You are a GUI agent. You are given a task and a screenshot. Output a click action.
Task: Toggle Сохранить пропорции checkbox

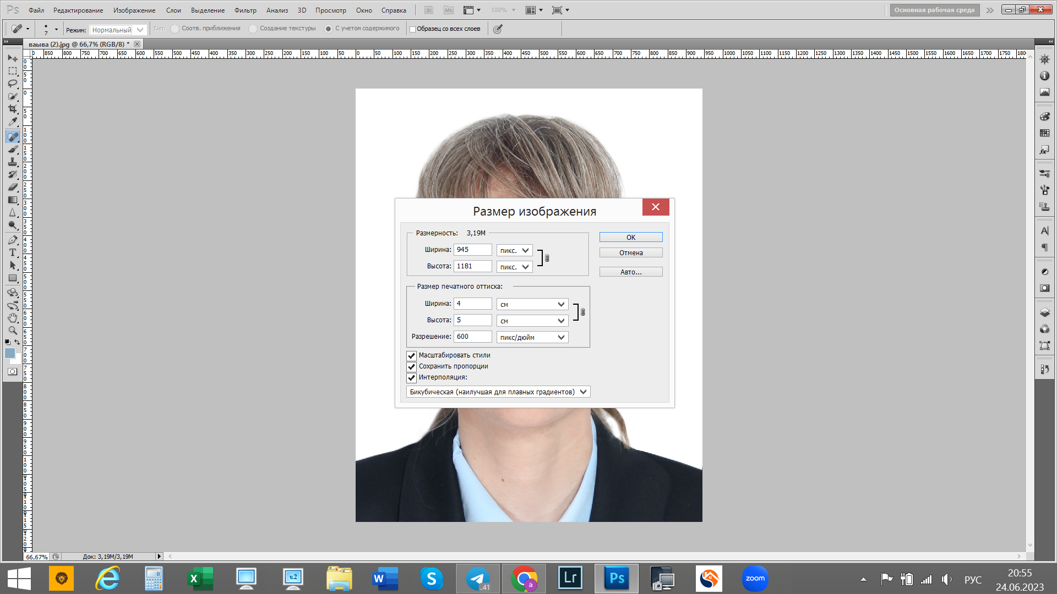tap(411, 366)
